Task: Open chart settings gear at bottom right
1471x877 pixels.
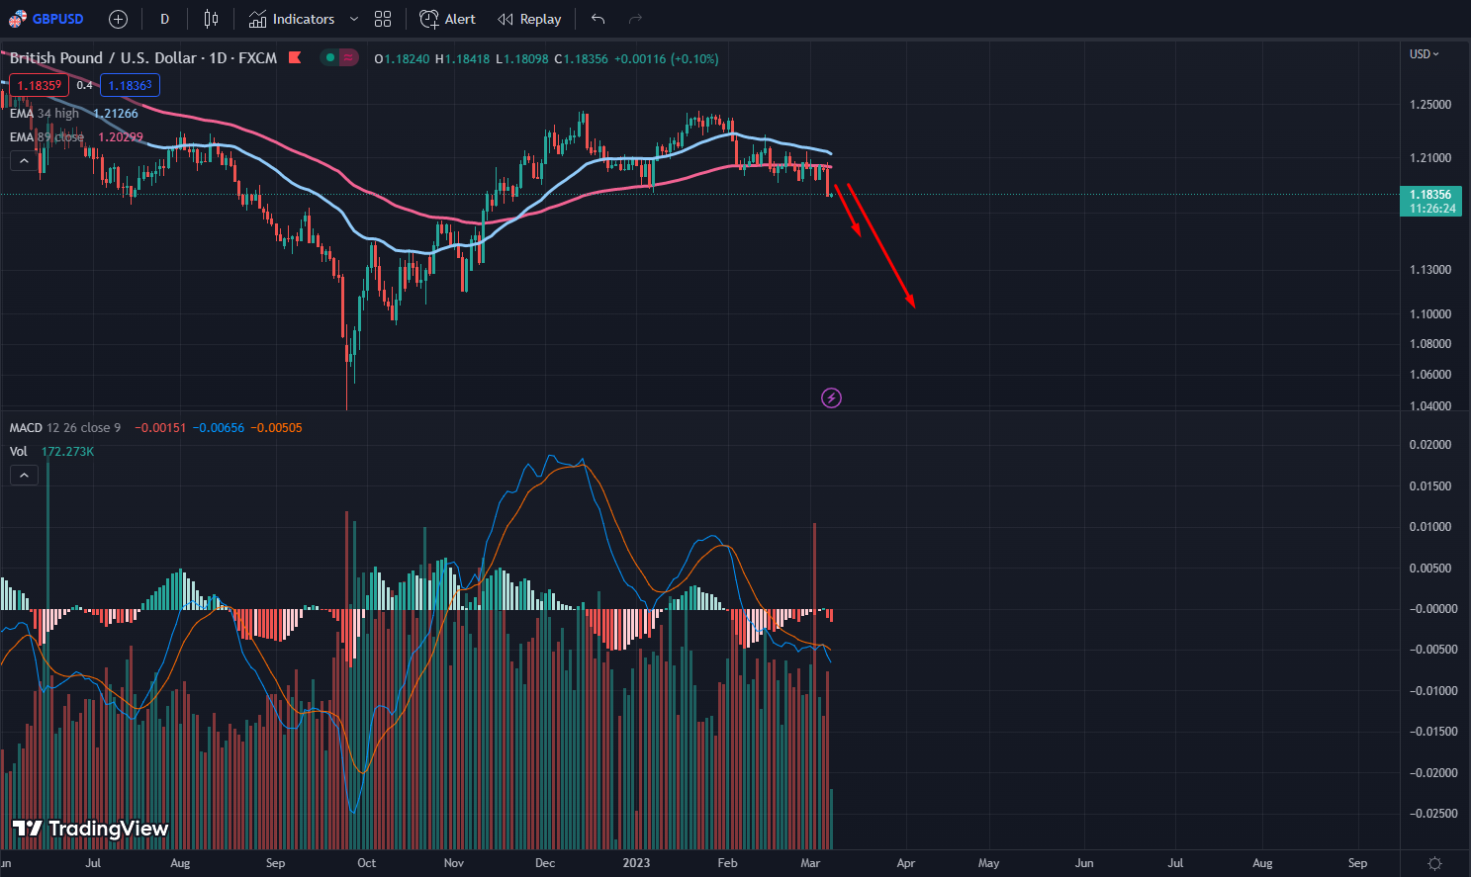Action: coord(1434,863)
